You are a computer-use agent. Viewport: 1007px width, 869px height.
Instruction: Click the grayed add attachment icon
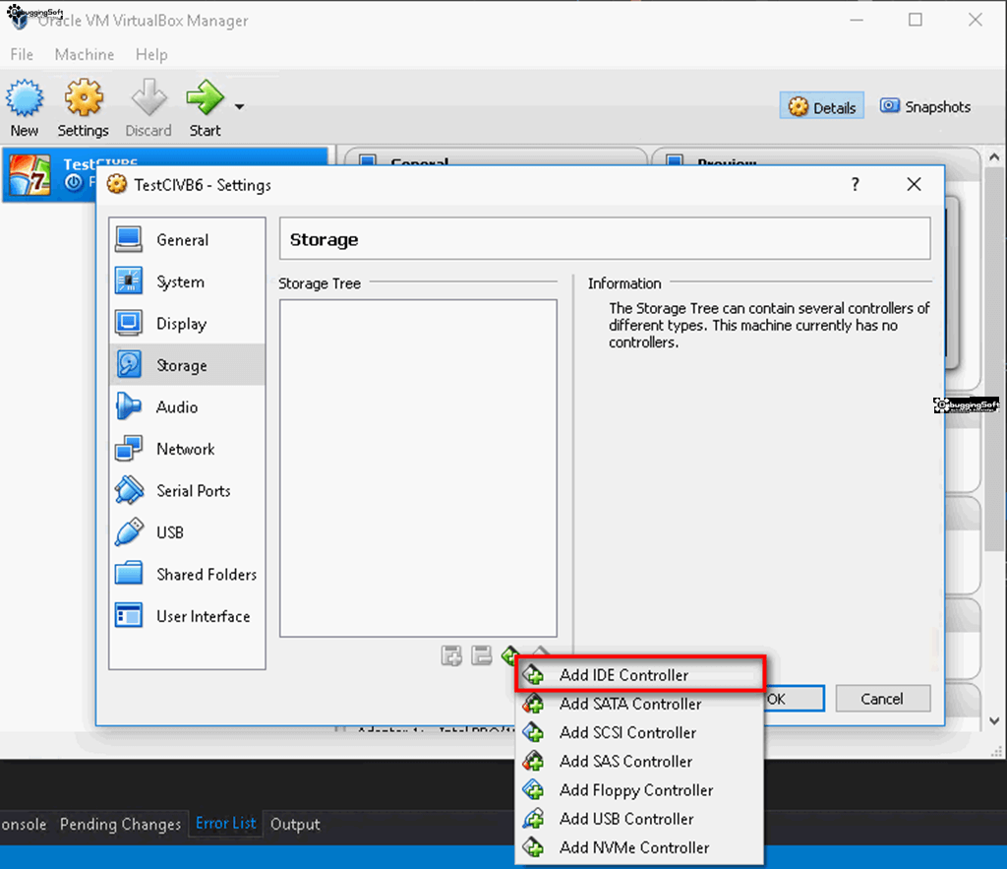pos(451,655)
